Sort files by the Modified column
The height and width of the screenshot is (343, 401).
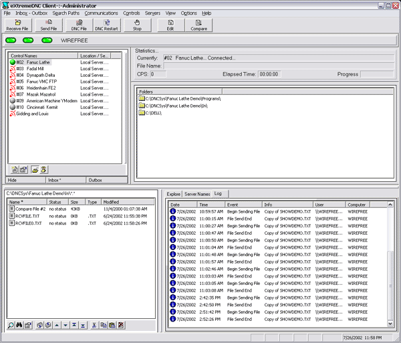(x=128, y=202)
